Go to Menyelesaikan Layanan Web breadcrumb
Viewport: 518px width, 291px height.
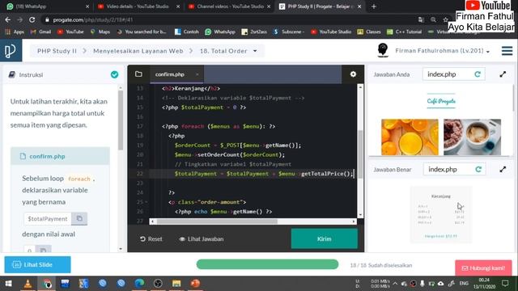point(138,51)
